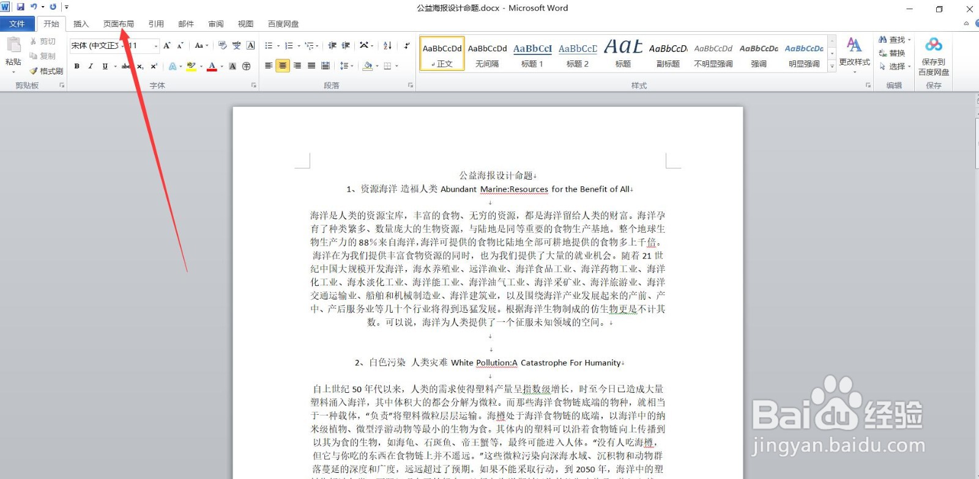Switch to the Review (审阅) tab
The width and height of the screenshot is (979, 479).
(x=216, y=24)
